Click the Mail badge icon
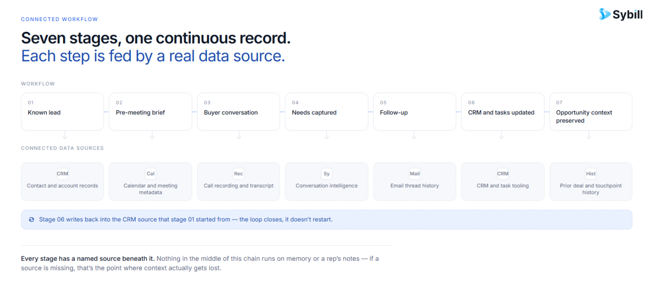This screenshot has width=652, height=289. click(415, 174)
